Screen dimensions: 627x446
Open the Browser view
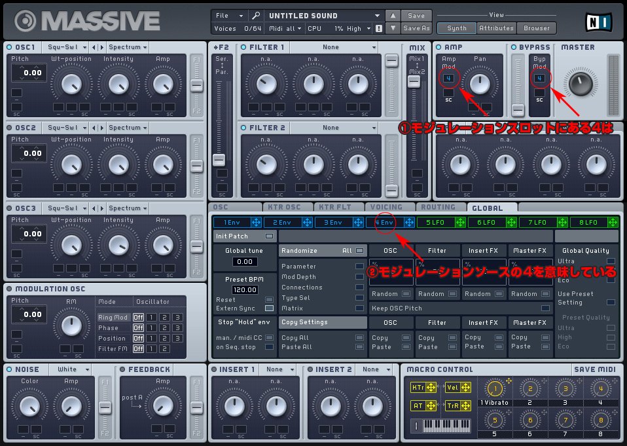click(536, 28)
